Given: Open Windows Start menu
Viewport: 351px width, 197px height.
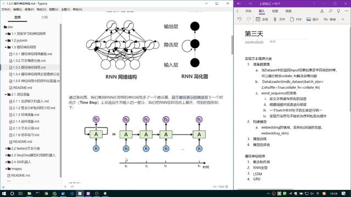Looking at the screenshot, I should (x=4, y=193).
